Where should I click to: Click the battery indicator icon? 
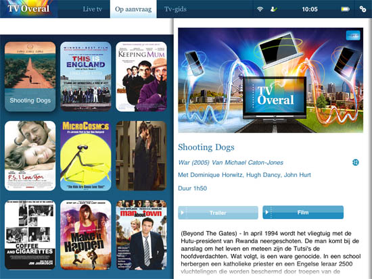pyautogui.click(x=345, y=9)
